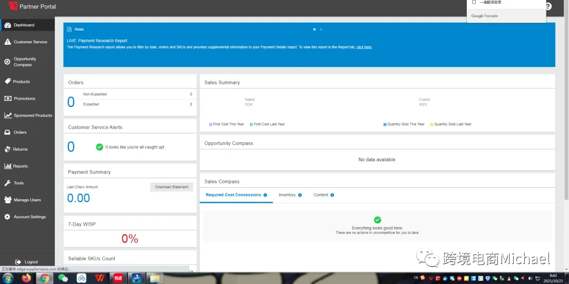Click info icon next to Required Cost Concessions
Screen dimensions: 569x284
click(265, 195)
